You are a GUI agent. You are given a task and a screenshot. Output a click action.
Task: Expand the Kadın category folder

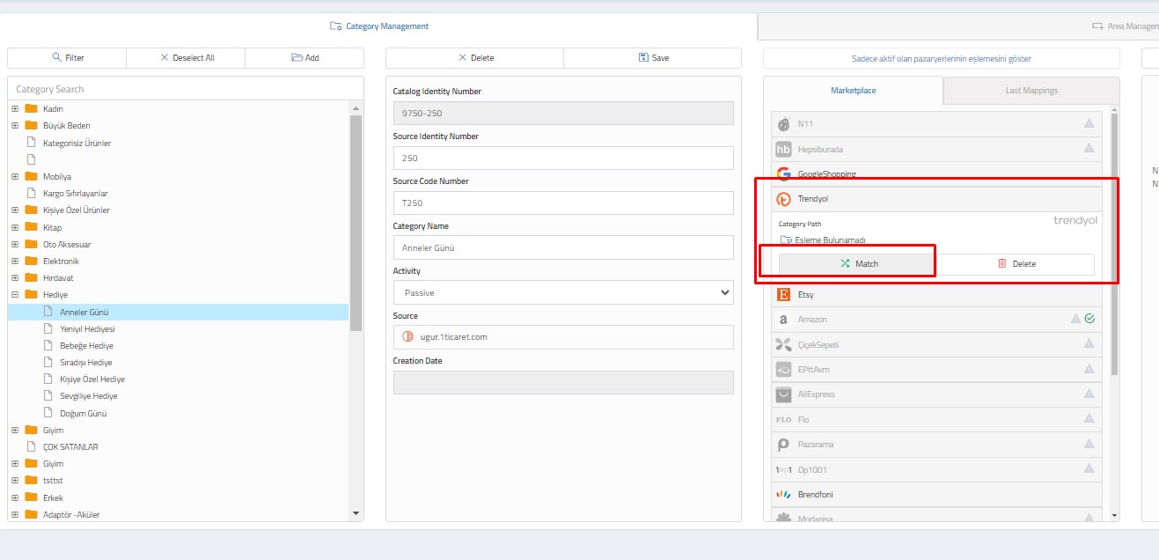(15, 109)
